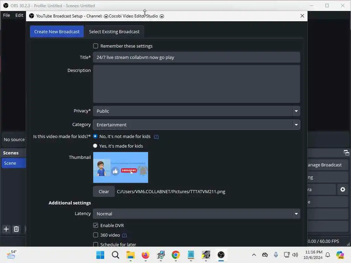Open File Explorer from taskbar
Image resolution: width=351 pixels, height=263 pixels.
click(131, 255)
